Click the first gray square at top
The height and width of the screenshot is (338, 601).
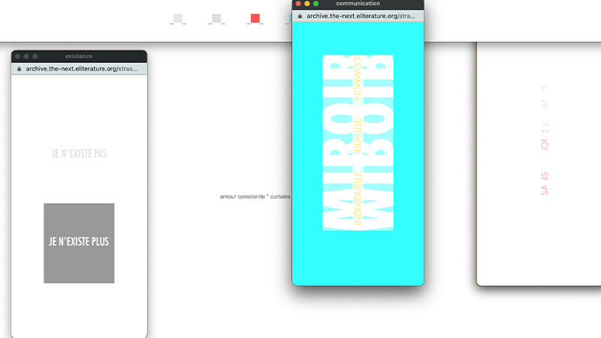coord(178,18)
